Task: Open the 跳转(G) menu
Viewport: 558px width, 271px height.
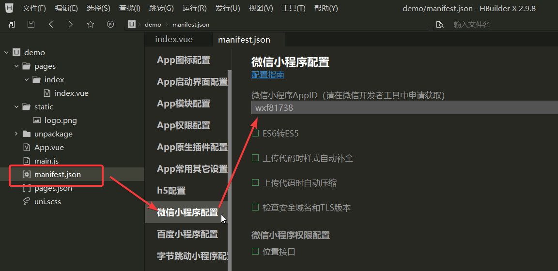Action: [x=162, y=8]
